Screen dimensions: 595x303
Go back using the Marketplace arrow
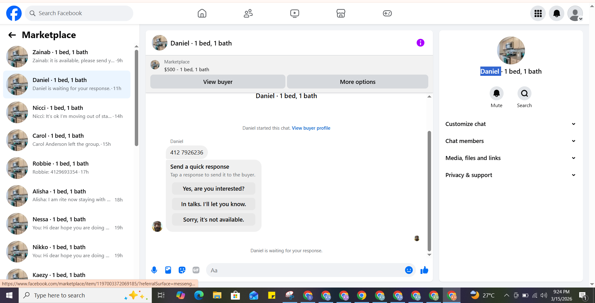coord(12,35)
